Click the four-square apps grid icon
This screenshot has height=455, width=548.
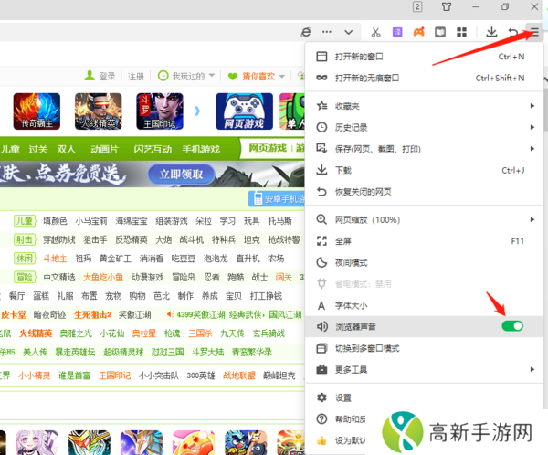coord(463,32)
